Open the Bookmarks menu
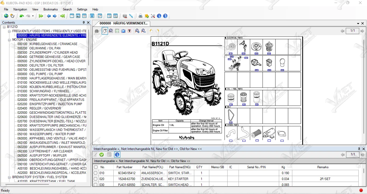The width and height of the screenshot is (367, 194). tap(51, 9)
